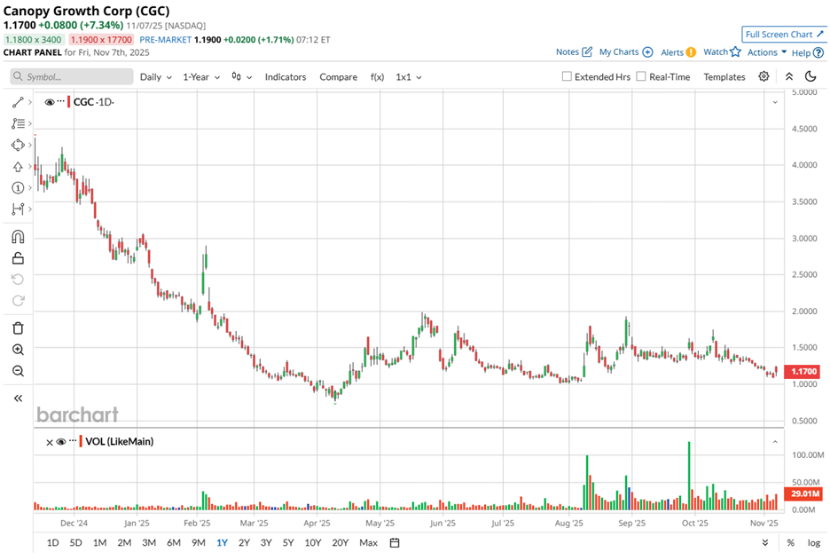
Task: Toggle VOL pane visibility eye
Action: (61, 442)
